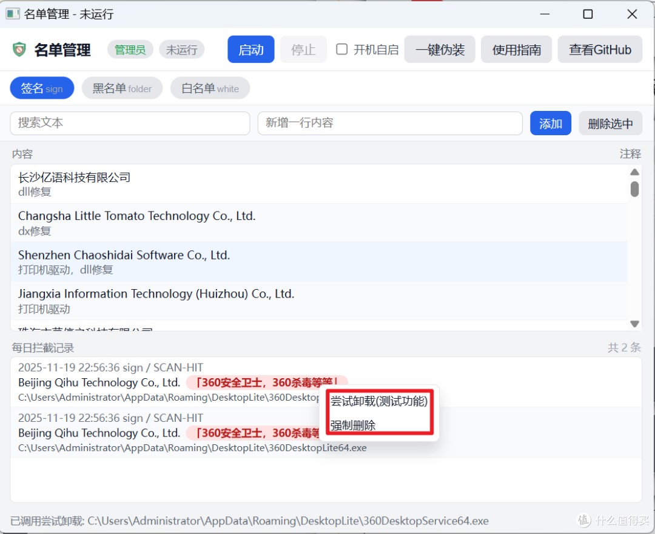Select Shenzhen Chaoshidai Software Co., Ltd. row

319,262
